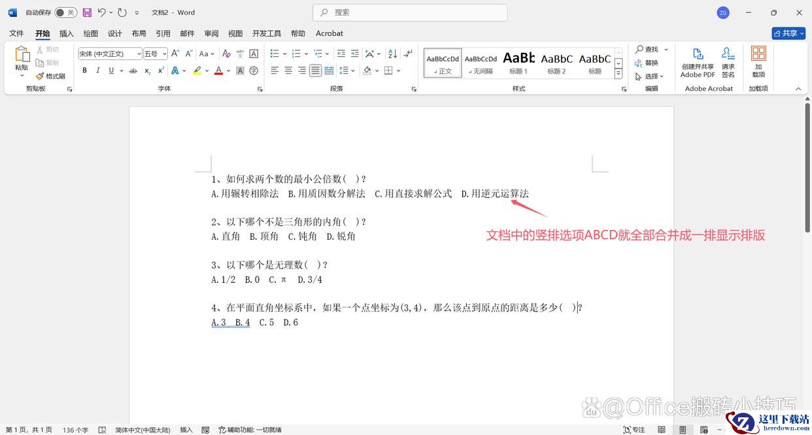Apply yellow text highlight color
Image resolution: width=812 pixels, height=435 pixels.
[x=197, y=71]
